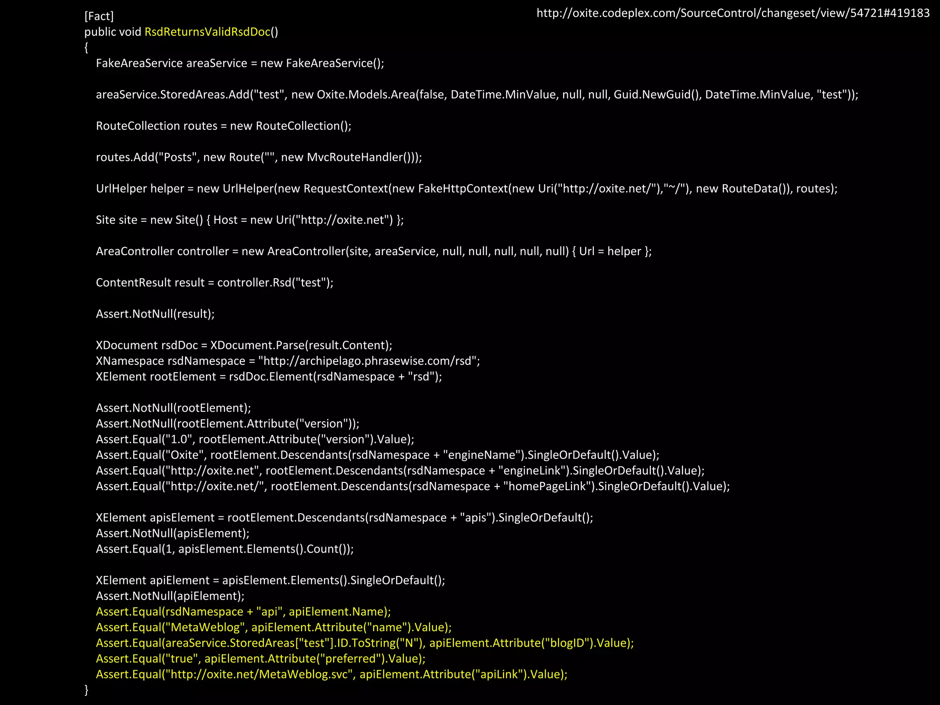The width and height of the screenshot is (940, 705).
Task: Select the RsdReturnsValidRsdDoc method name
Action: pyautogui.click(x=207, y=32)
